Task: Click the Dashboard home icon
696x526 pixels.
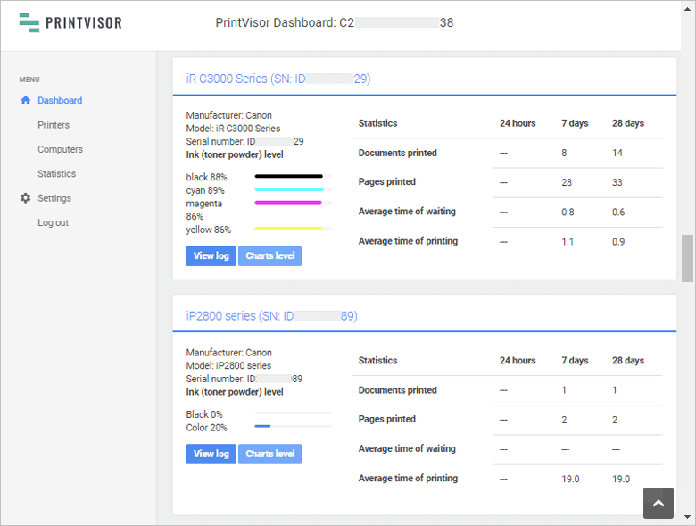Action: [x=26, y=101]
